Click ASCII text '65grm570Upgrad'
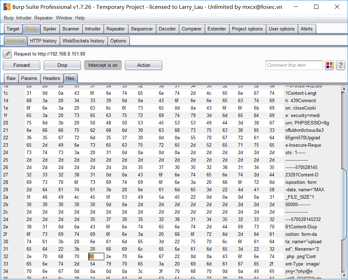 pos(302,138)
